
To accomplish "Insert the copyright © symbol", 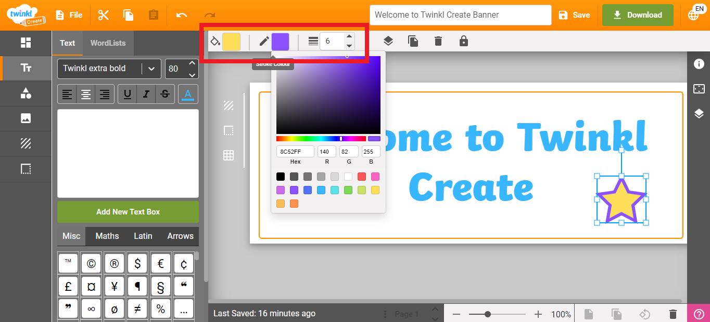I will (x=91, y=264).
